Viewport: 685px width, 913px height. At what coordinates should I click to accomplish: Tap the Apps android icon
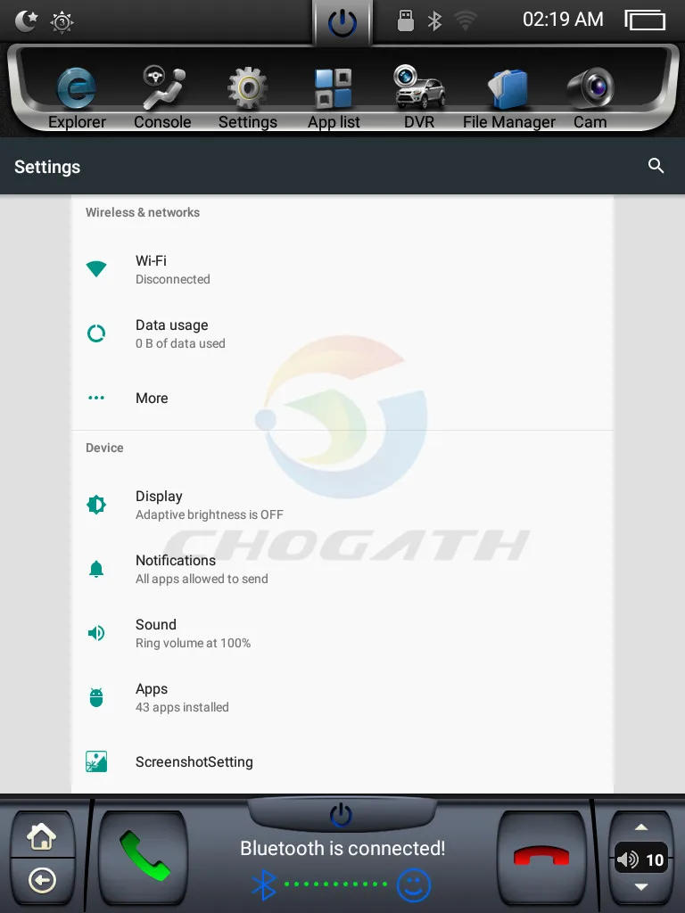(x=96, y=697)
